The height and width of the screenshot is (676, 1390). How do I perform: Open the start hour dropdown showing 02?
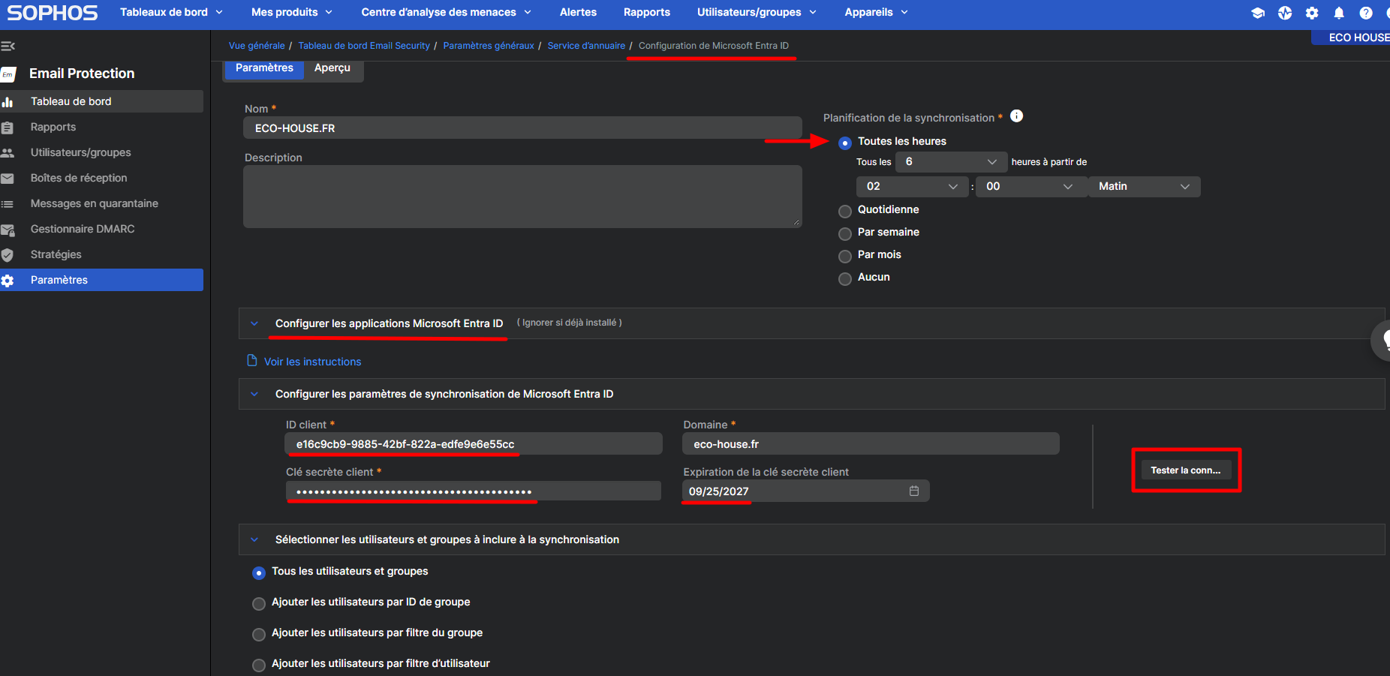pyautogui.click(x=913, y=186)
